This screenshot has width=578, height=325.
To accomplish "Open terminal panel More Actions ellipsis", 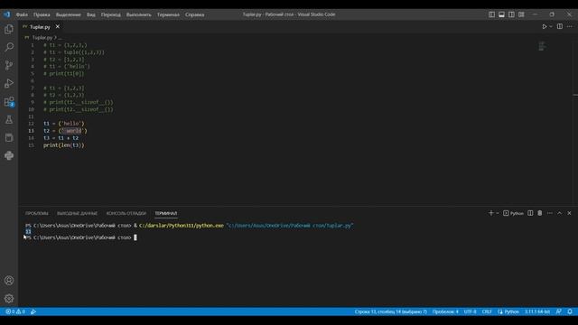I will pos(550,213).
